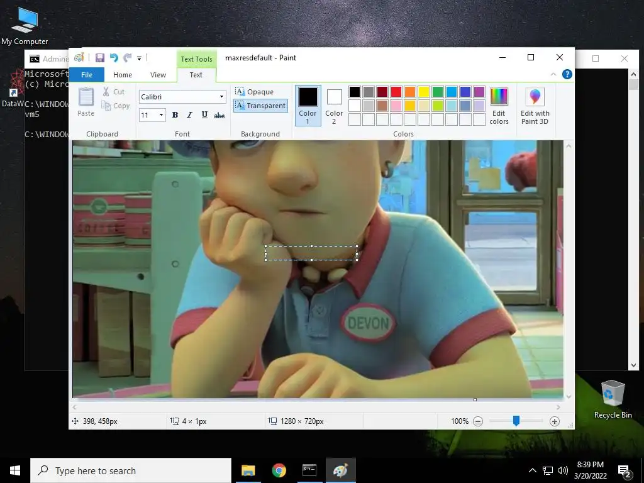Image resolution: width=644 pixels, height=483 pixels.
Task: Click the canvas horizontal scrollbar right arrow
Action: pyautogui.click(x=558, y=408)
